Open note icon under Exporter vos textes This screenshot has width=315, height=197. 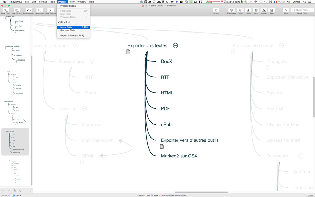[128, 52]
